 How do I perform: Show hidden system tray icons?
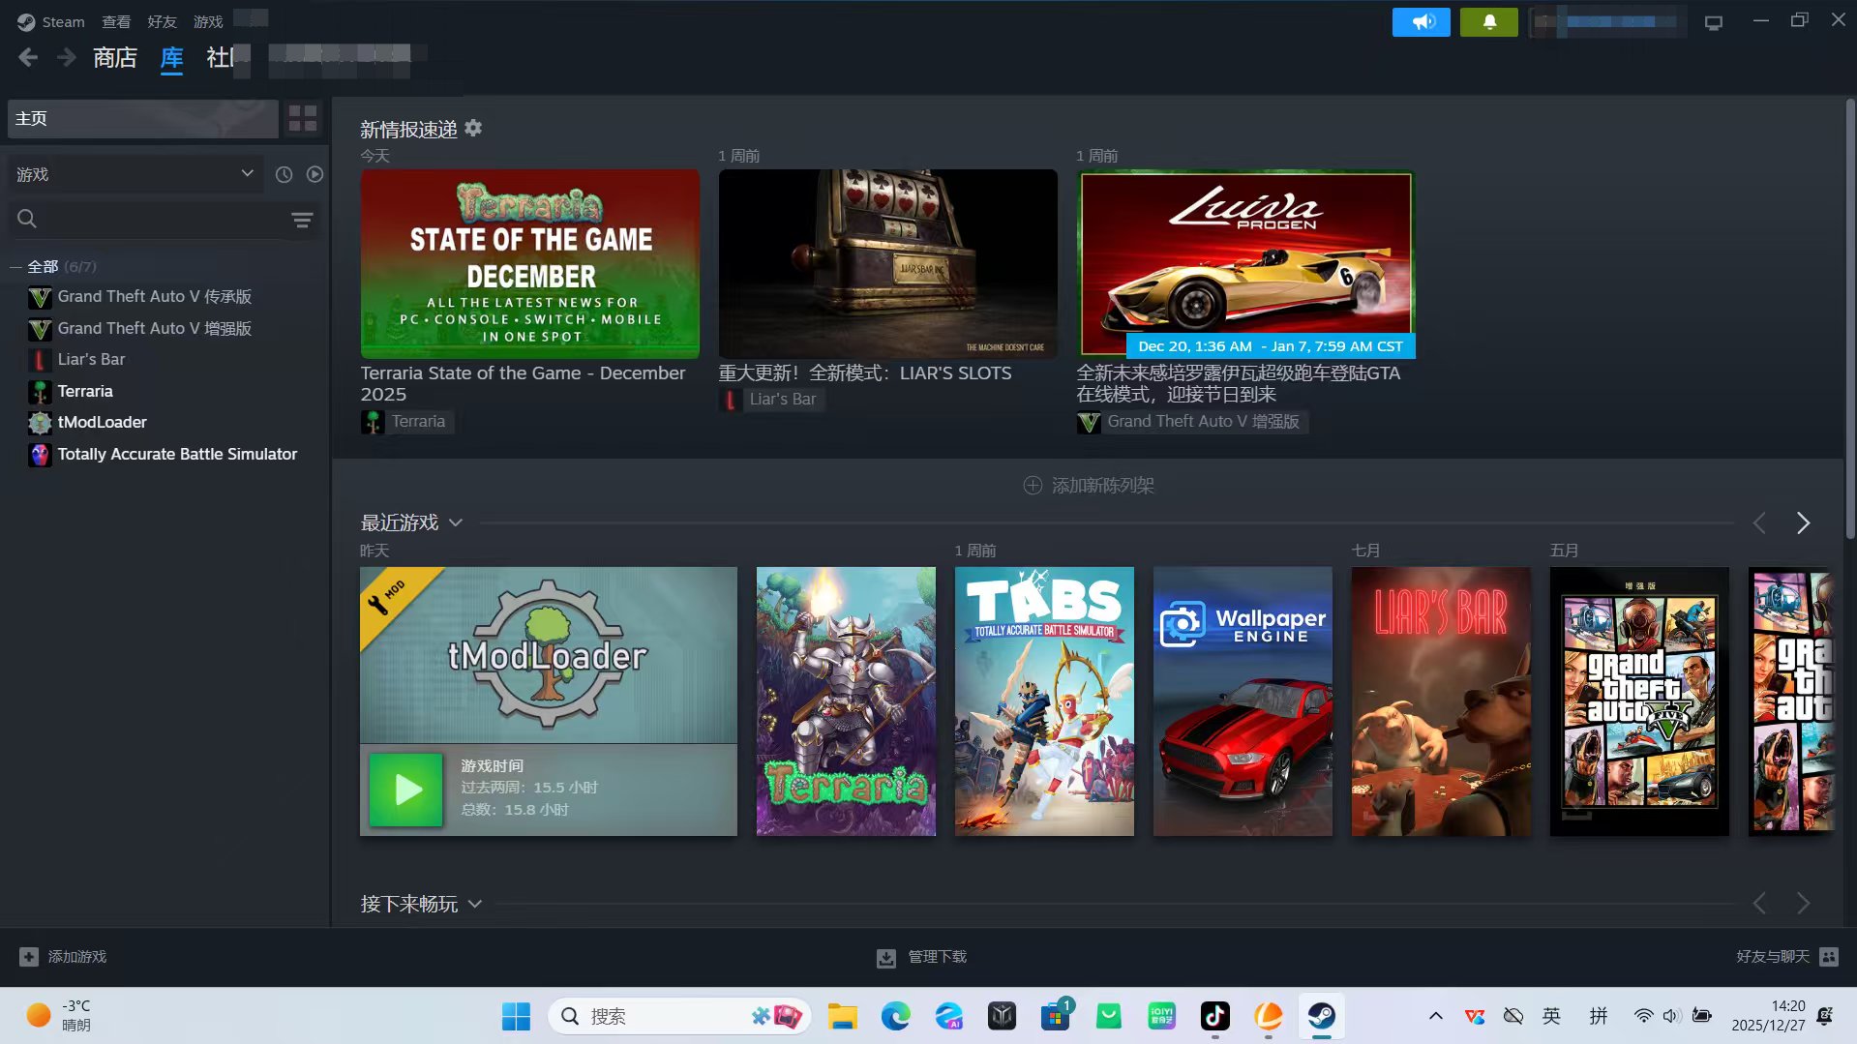(1436, 1016)
